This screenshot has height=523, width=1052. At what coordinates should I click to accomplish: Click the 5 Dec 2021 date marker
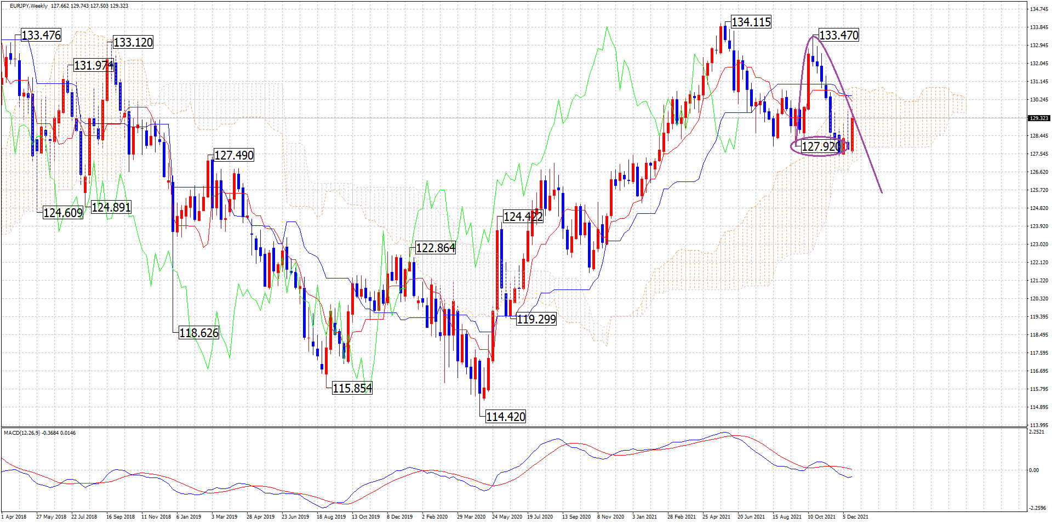855,516
